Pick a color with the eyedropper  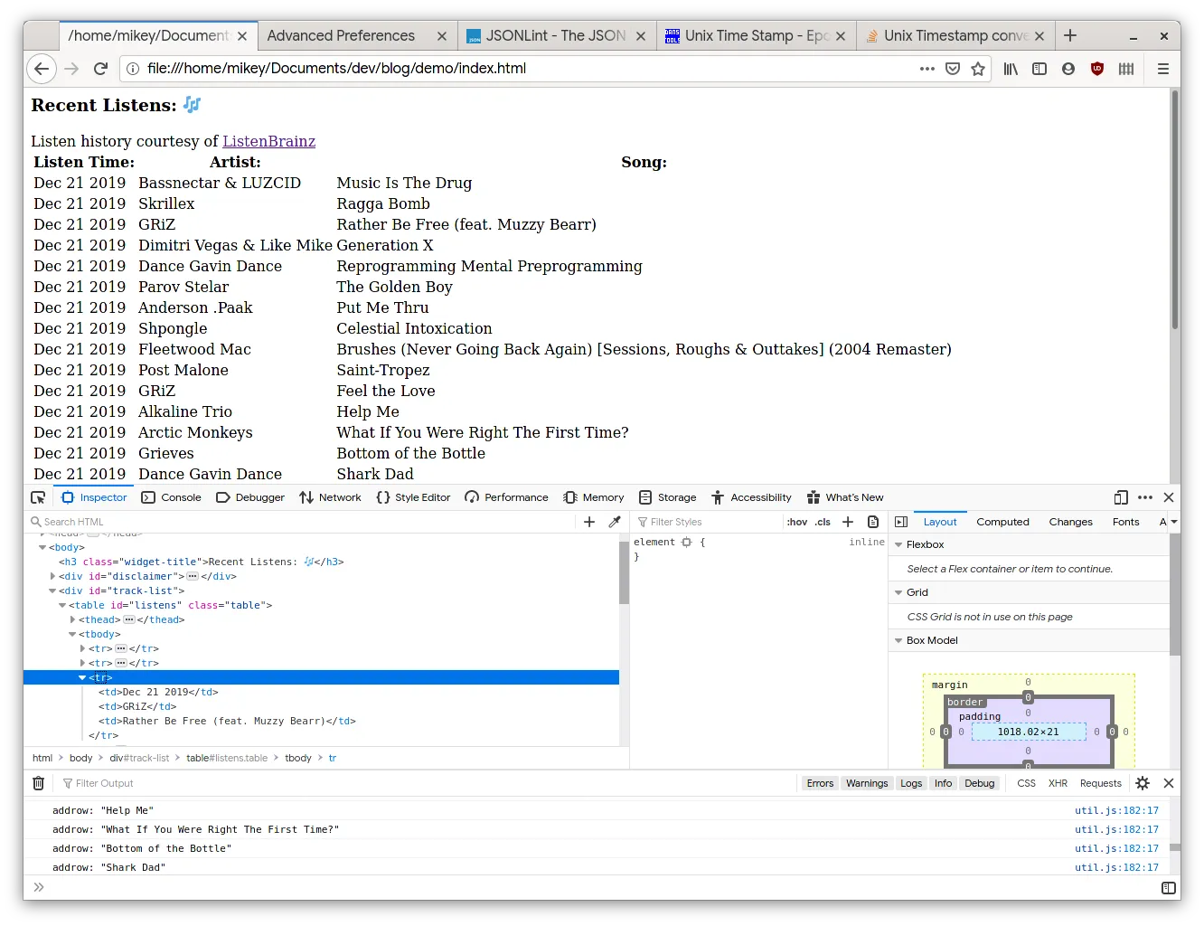[615, 522]
